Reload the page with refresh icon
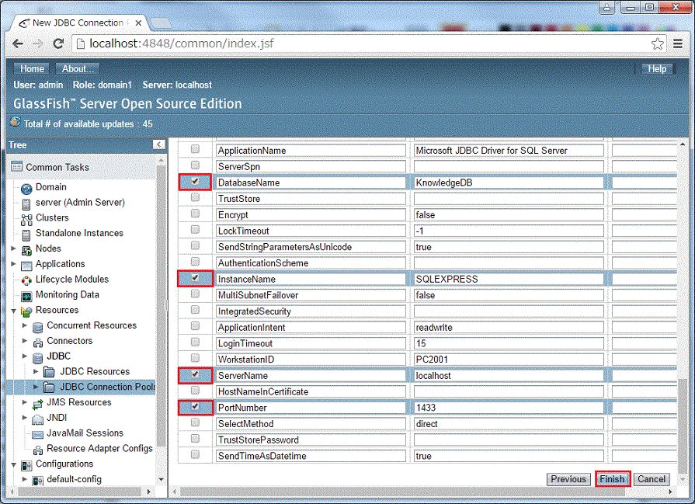 click(58, 43)
